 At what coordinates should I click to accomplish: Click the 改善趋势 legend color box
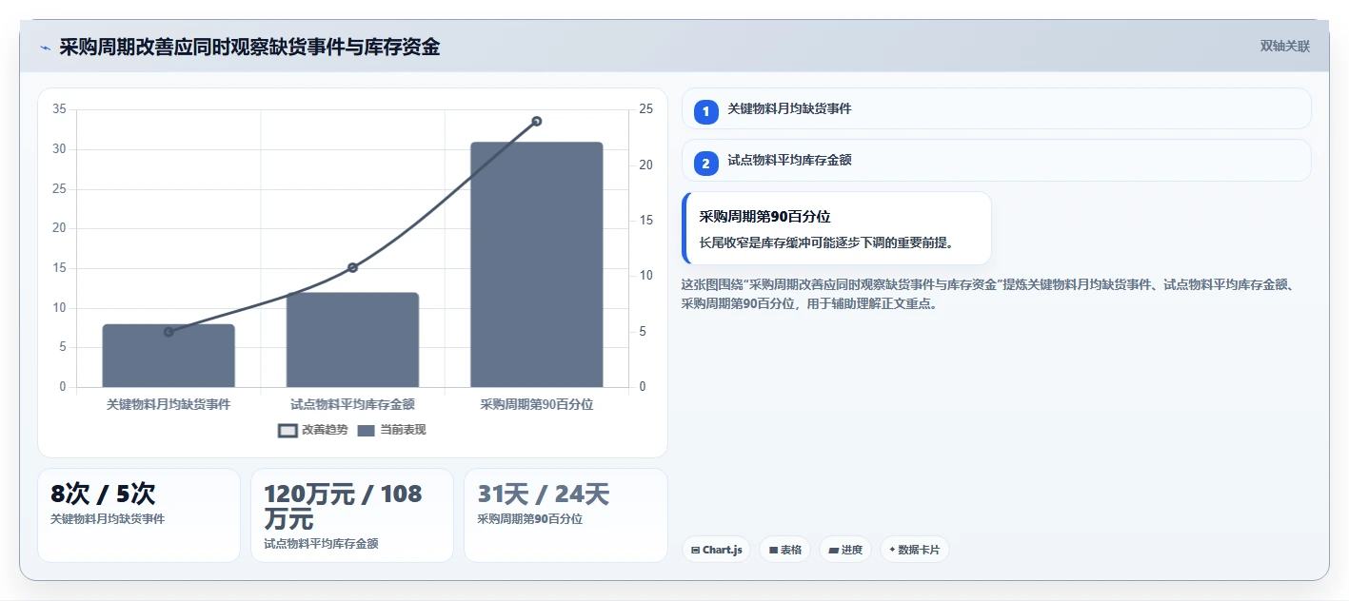pyautogui.click(x=288, y=431)
